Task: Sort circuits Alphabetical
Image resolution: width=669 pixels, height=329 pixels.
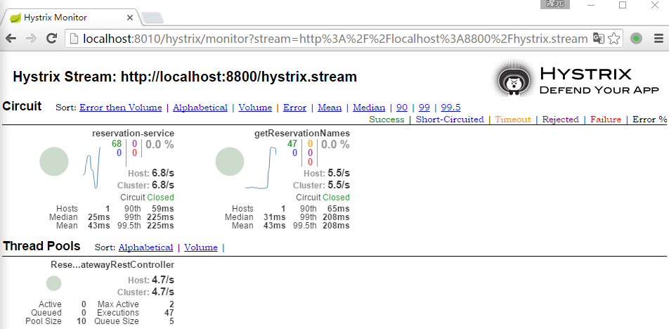Action: 200,108
